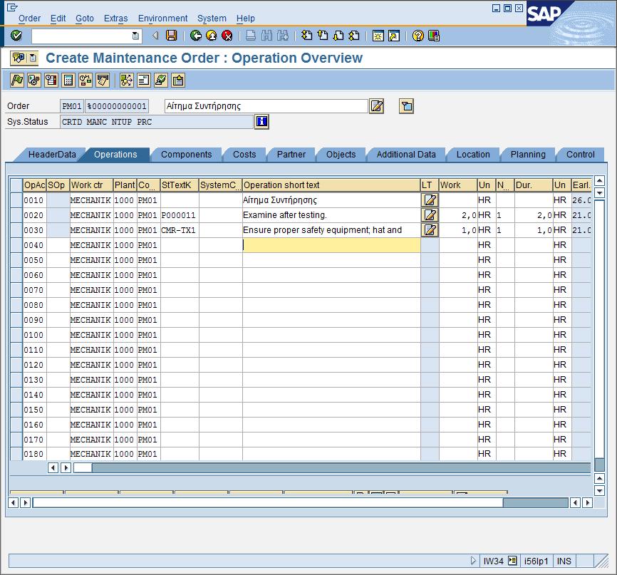Image resolution: width=617 pixels, height=575 pixels.
Task: Open the Edit menu
Action: point(58,19)
